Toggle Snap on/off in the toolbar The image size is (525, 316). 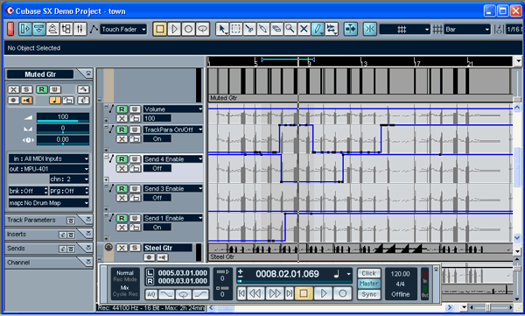coord(370,29)
